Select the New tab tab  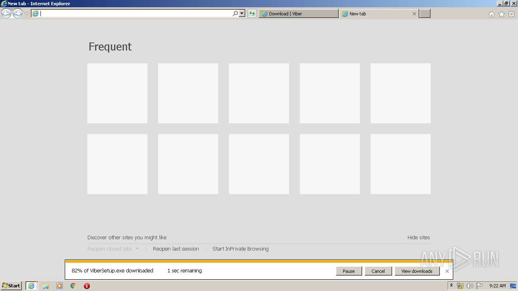tap(379, 14)
